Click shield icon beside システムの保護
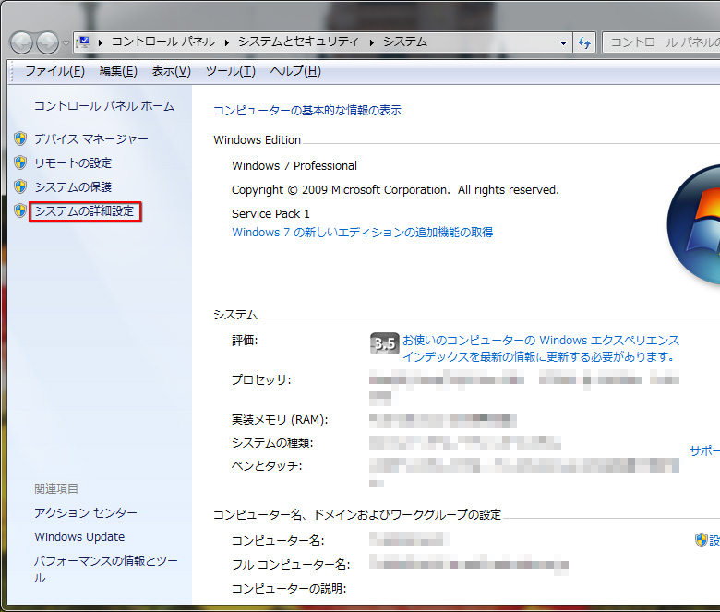 (20, 186)
